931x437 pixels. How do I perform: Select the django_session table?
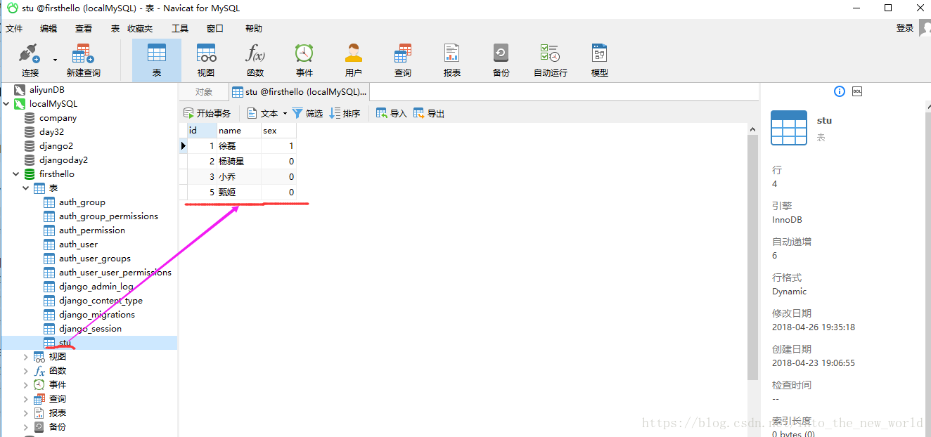[x=90, y=329]
